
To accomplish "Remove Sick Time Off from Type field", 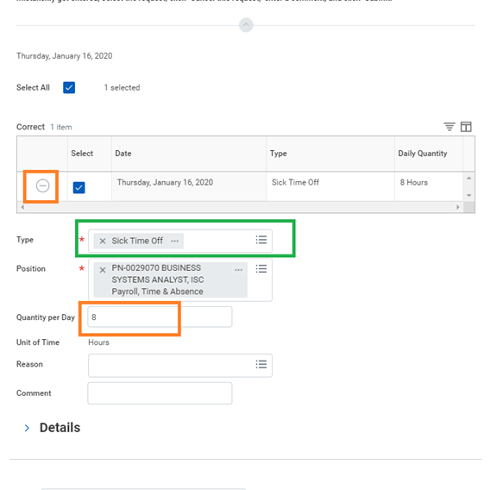I will [103, 241].
